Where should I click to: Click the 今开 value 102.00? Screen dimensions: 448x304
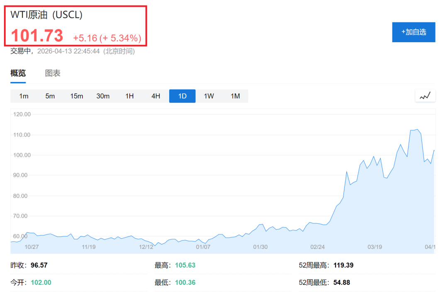coord(41,282)
